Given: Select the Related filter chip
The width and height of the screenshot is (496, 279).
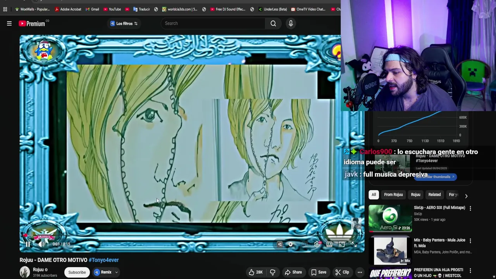Looking at the screenshot, I should 434,195.
